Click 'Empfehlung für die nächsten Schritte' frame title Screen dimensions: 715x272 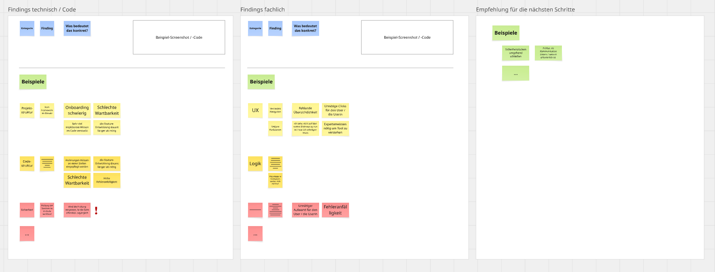pos(525,10)
